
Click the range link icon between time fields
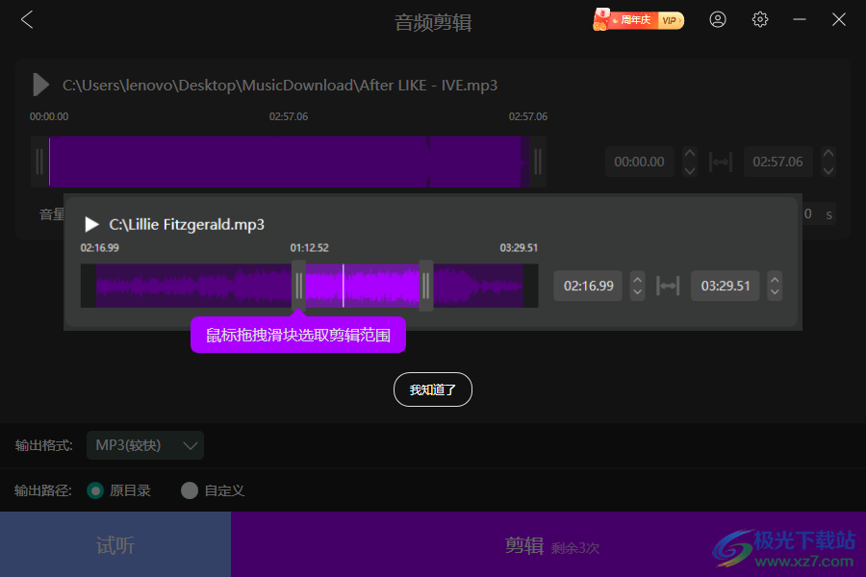tap(669, 286)
